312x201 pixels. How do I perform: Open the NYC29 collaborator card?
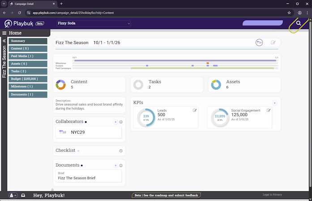click(x=89, y=132)
